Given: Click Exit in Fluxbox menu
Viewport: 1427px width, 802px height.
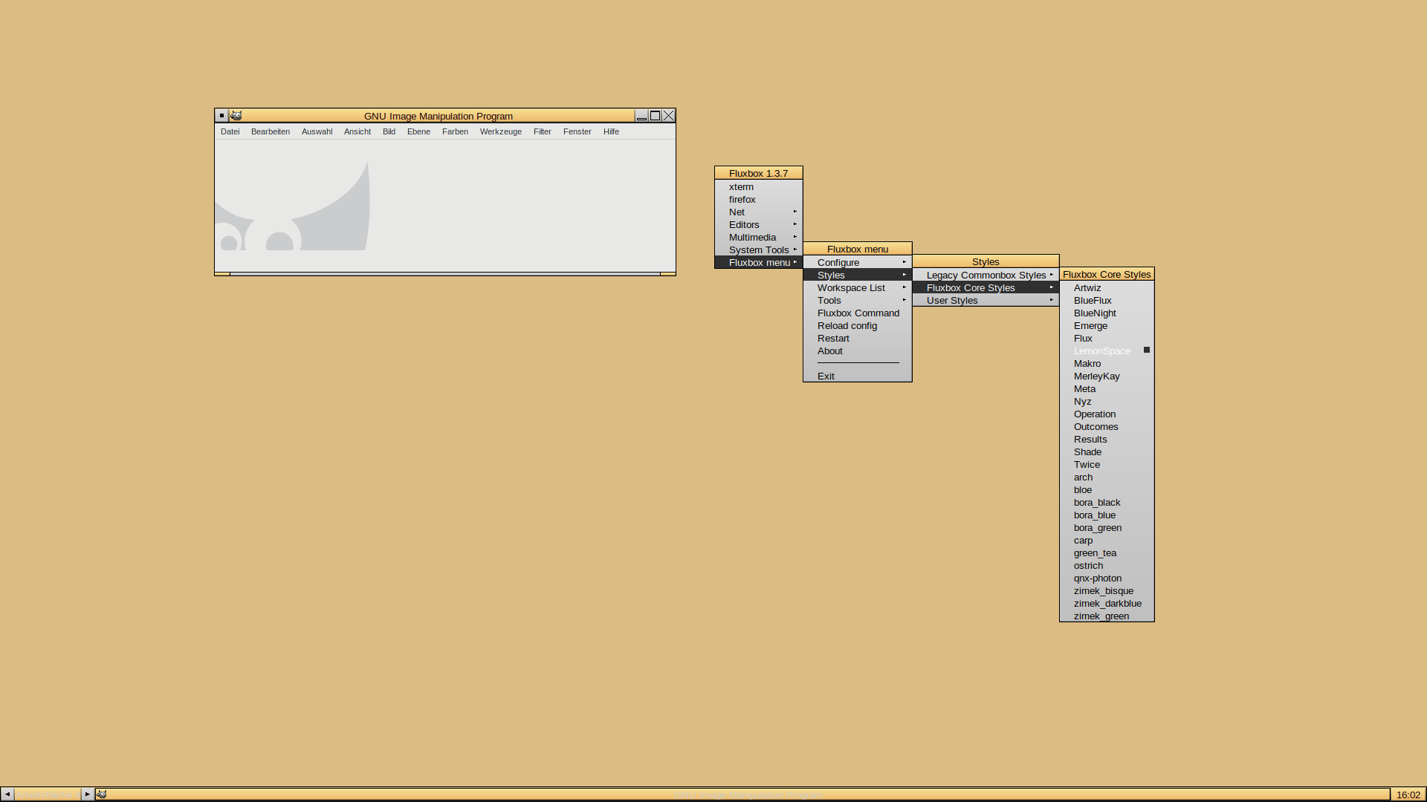Looking at the screenshot, I should point(858,376).
